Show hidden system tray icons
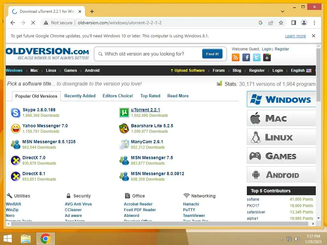Viewport: 327px width, 245px height. [282, 239]
